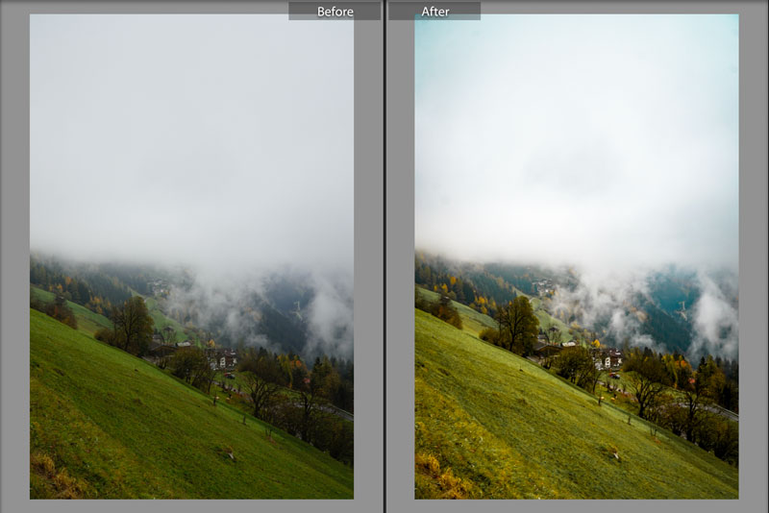Click the Before label tab

point(335,12)
